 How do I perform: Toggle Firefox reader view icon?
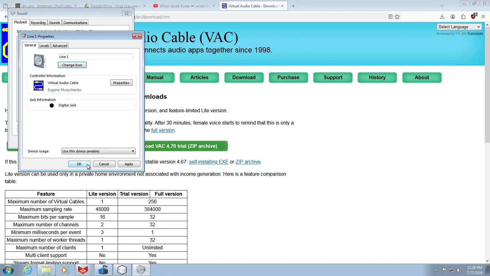pos(390,17)
